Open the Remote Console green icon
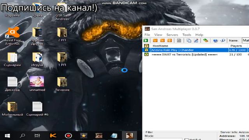 coord(206,40)
